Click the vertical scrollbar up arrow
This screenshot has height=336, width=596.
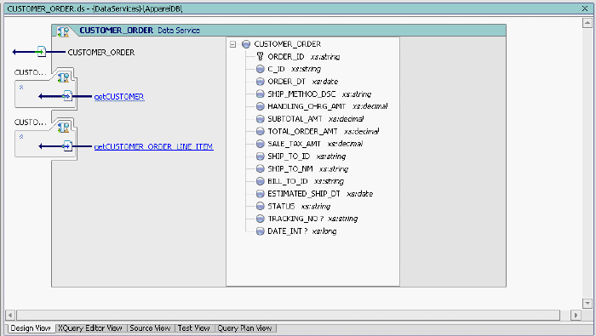pos(587,23)
